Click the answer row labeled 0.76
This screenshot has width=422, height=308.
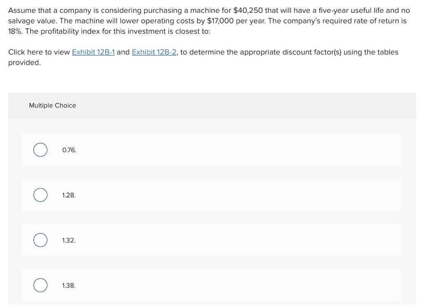[211, 150]
